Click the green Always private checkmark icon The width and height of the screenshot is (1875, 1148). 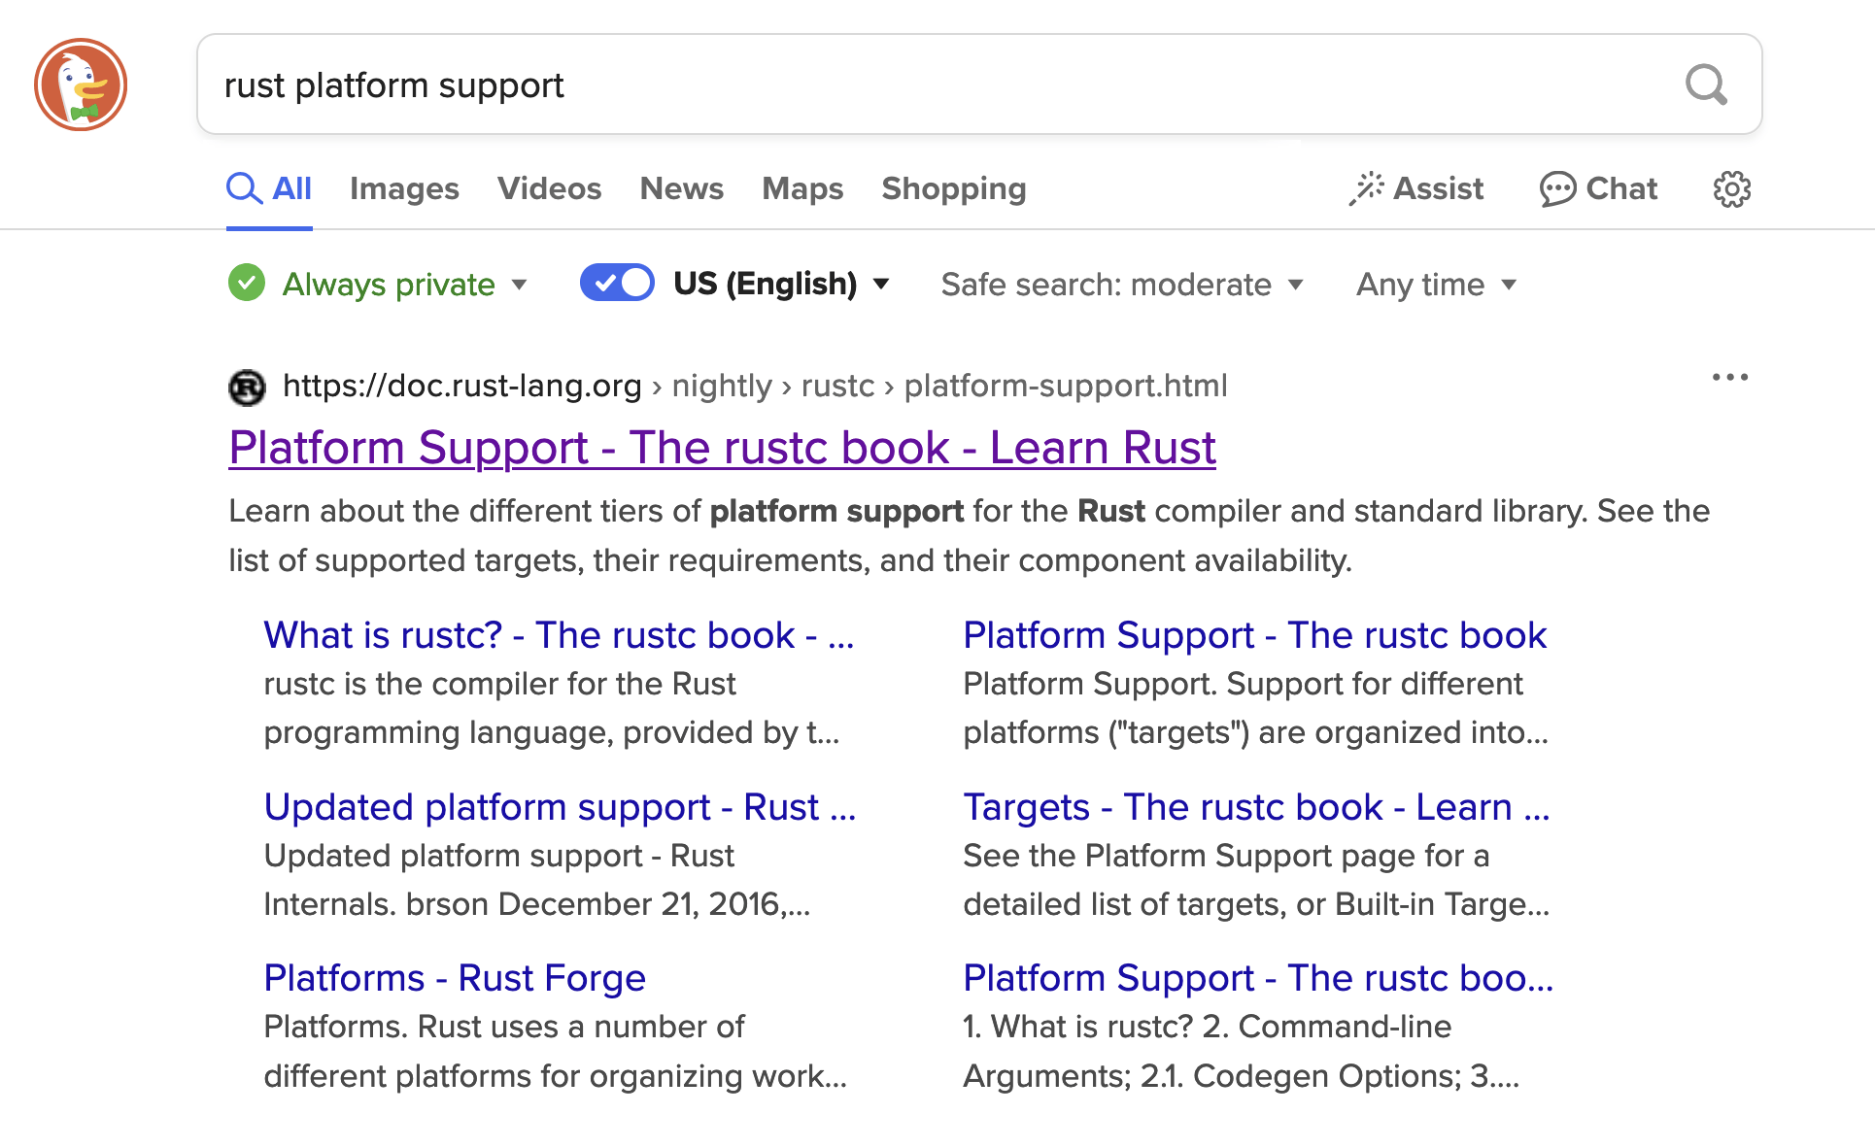point(247,284)
